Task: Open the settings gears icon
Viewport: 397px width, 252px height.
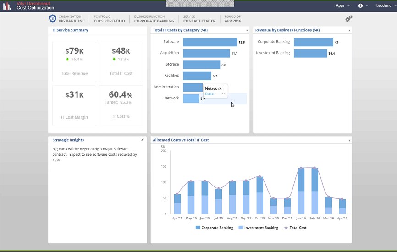Action: click(349, 18)
